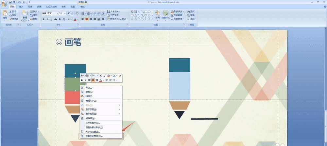The image size is (327, 146).
Task: Select the oval shape in the shapes gallery
Action: 149,12
